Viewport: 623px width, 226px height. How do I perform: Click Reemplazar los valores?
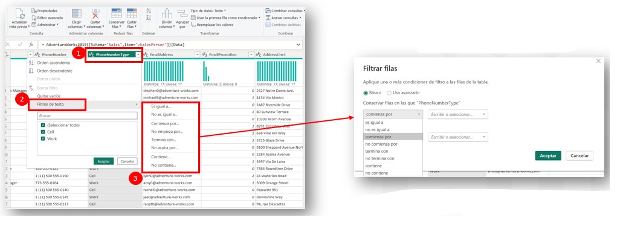click(x=211, y=25)
